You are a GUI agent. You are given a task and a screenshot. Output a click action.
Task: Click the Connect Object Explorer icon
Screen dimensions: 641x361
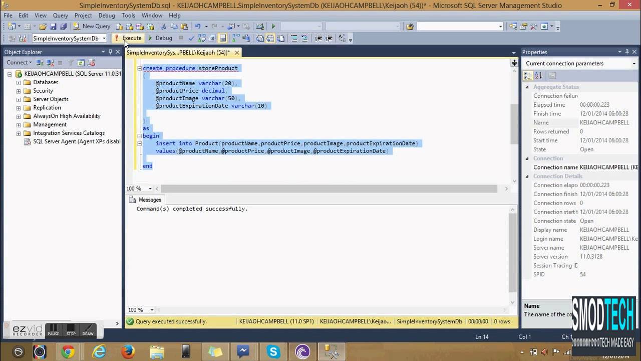40,63
